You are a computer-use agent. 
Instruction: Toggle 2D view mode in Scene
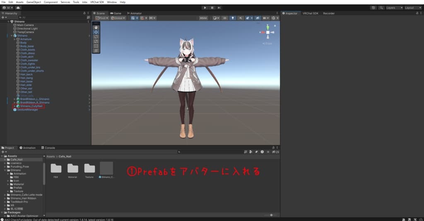click(x=225, y=18)
